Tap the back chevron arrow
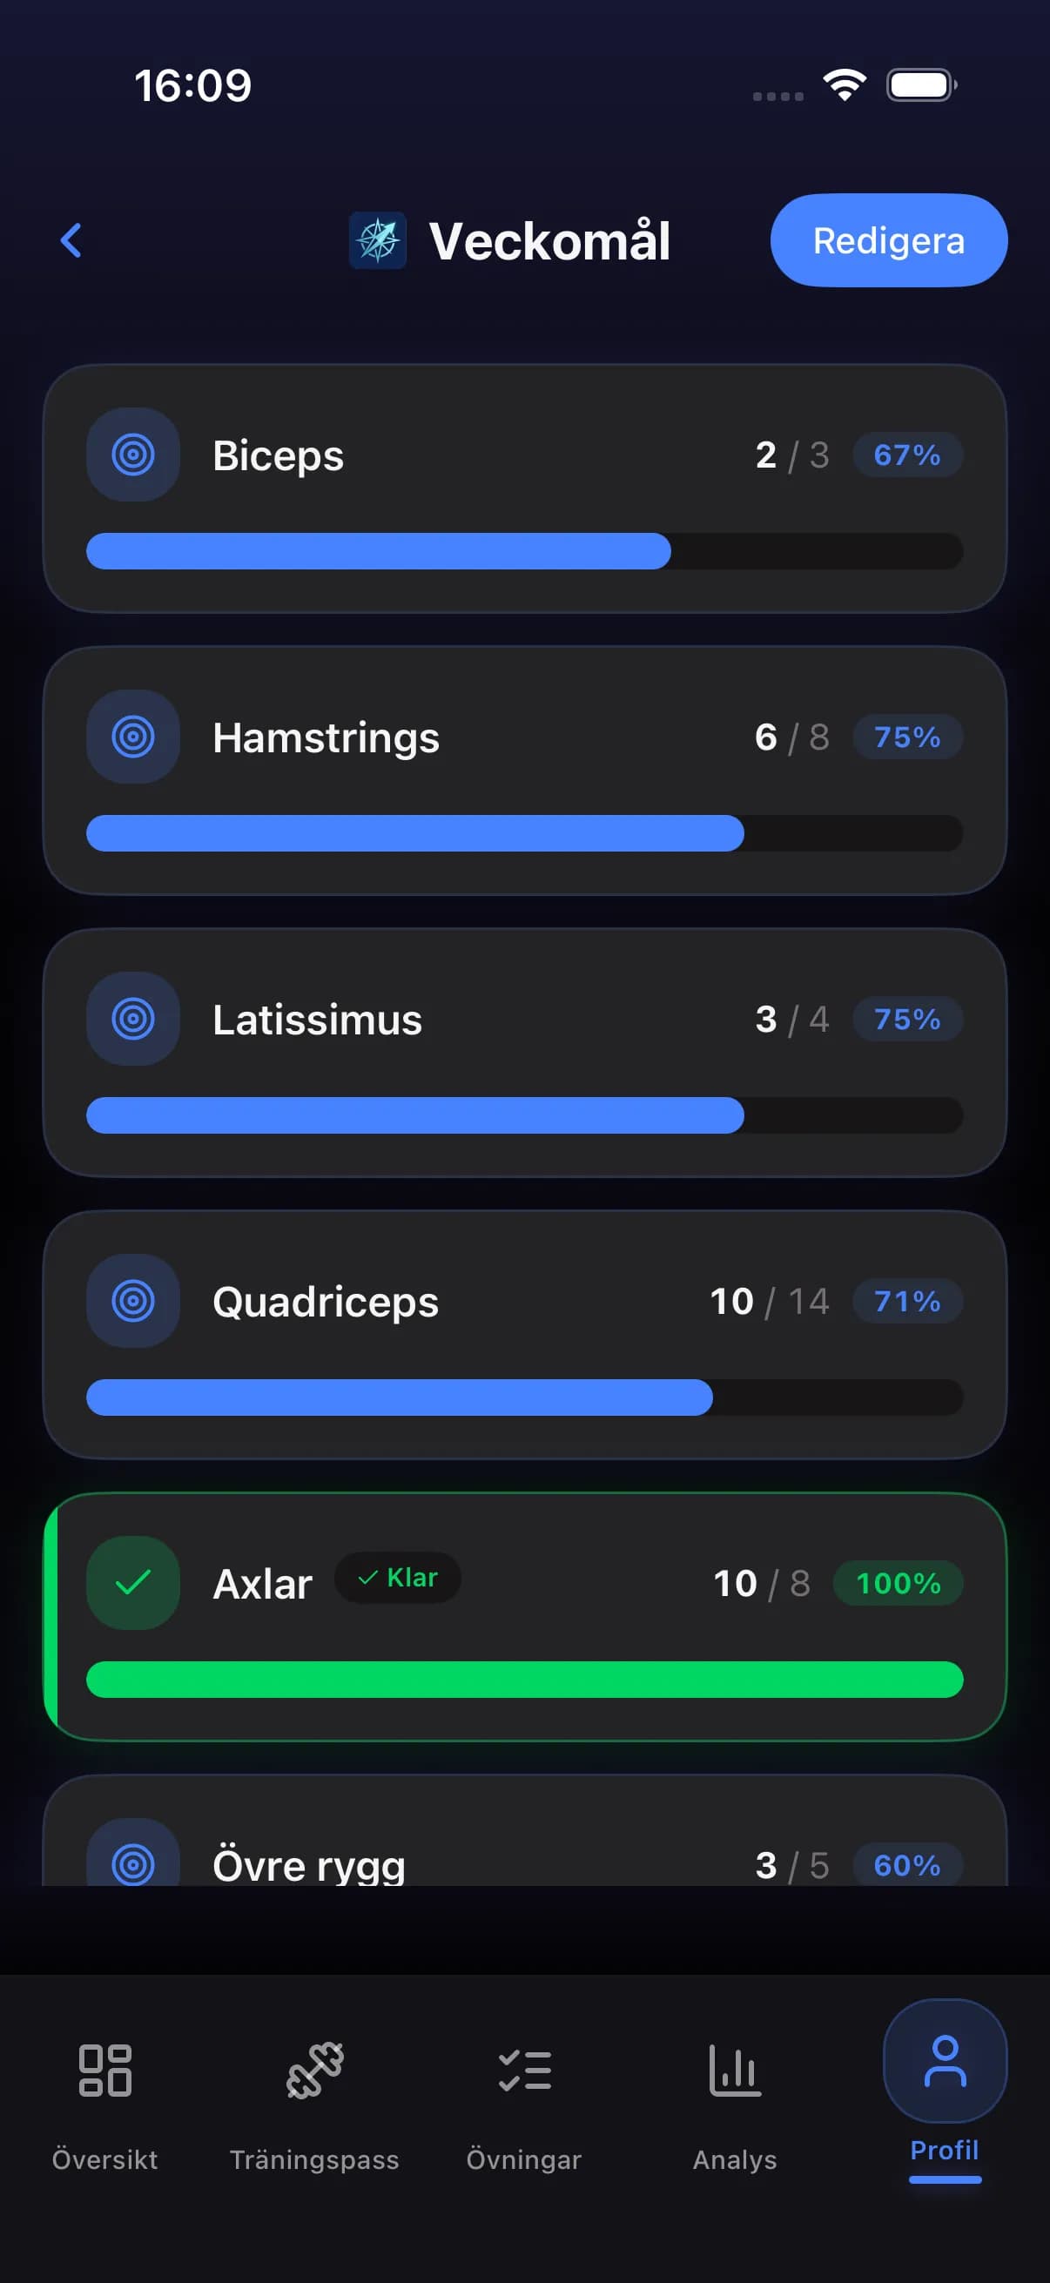 coord(71,240)
